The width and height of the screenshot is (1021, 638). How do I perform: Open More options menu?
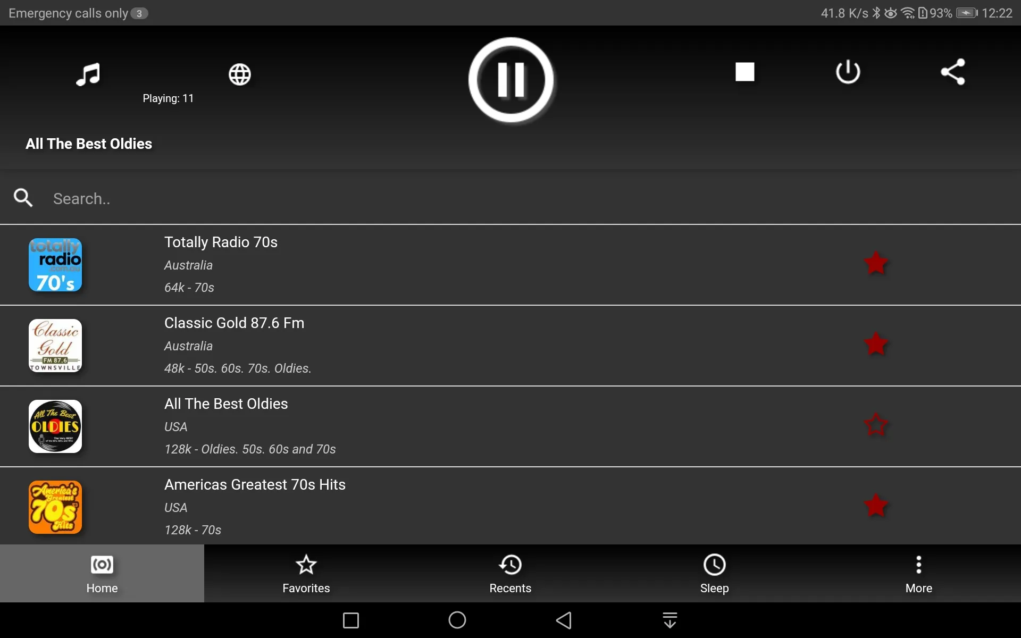[x=919, y=573]
